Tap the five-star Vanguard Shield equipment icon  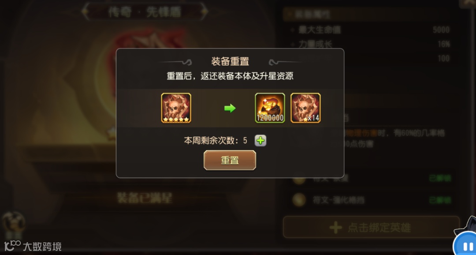click(x=176, y=108)
